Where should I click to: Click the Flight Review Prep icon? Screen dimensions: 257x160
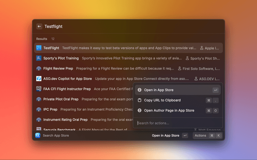pos(39,68)
